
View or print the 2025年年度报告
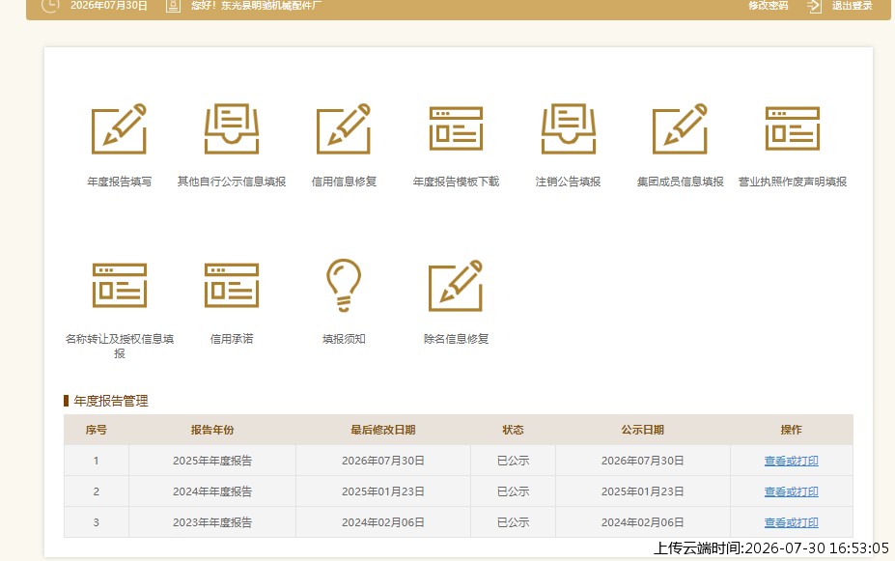coord(791,461)
